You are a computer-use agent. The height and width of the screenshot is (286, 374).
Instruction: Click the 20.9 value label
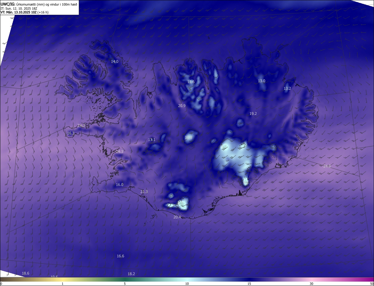pyautogui.click(x=182, y=106)
